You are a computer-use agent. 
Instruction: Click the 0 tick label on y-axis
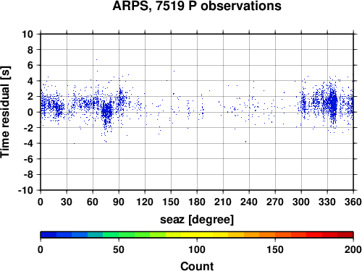point(30,112)
